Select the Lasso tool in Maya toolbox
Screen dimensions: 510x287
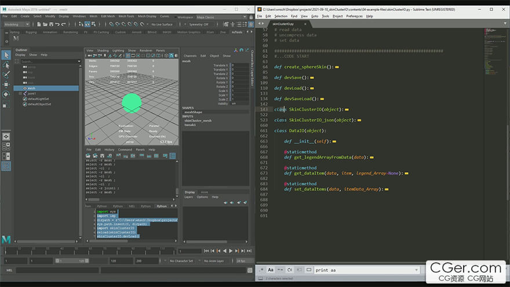click(x=6, y=65)
